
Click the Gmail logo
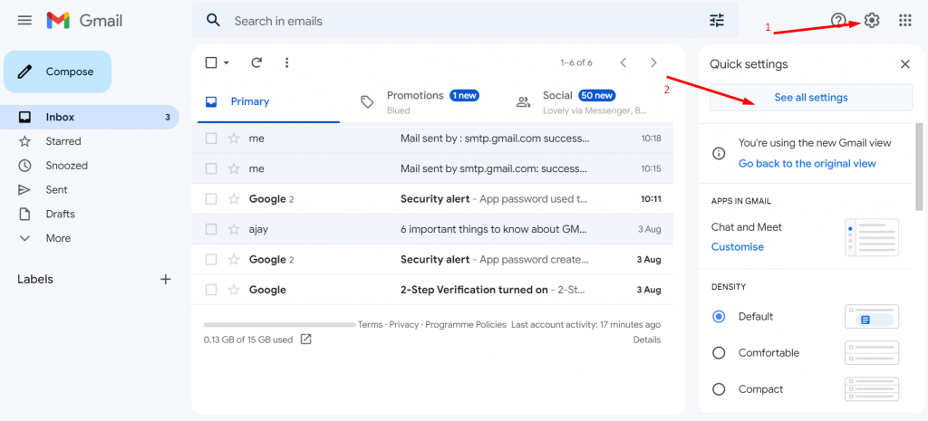(84, 21)
